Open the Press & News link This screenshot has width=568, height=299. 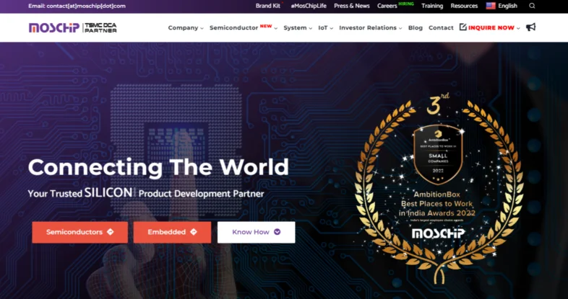(352, 6)
